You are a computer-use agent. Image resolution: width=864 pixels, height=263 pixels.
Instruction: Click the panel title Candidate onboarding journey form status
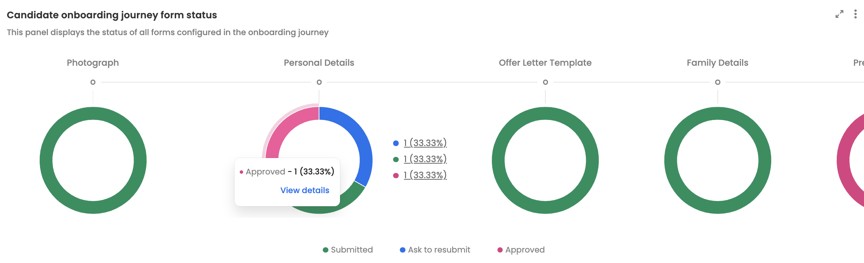(112, 15)
